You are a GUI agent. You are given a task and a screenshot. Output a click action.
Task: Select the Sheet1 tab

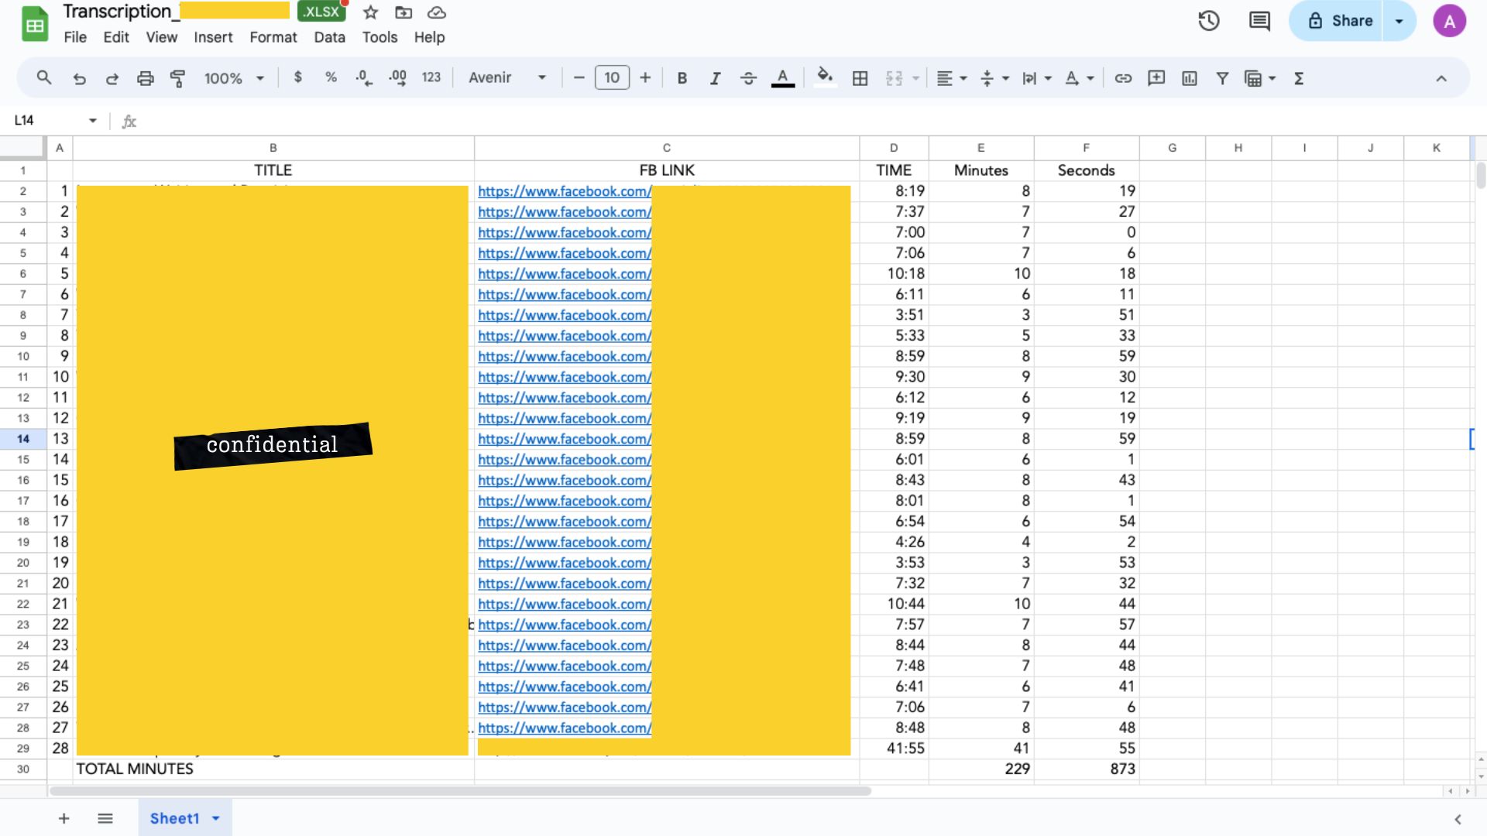(x=174, y=818)
